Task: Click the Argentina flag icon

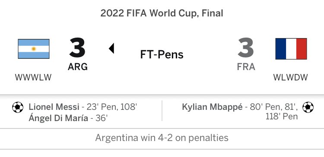Action: pos(34,49)
